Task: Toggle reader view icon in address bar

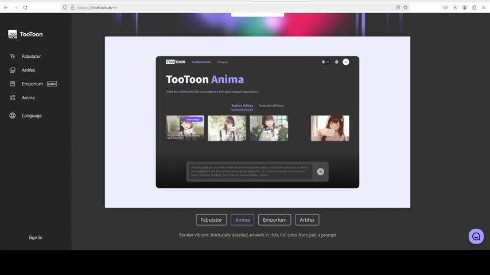Action: (398, 7)
